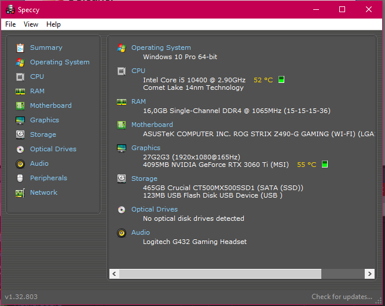Screen dimensions: 385x306
Task: Click the Motherboard icon in summary panel
Action: tap(122, 125)
